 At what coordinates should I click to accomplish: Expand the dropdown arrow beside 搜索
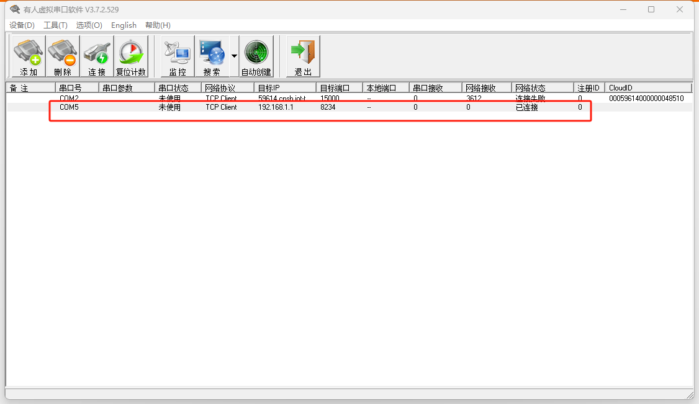(x=234, y=56)
